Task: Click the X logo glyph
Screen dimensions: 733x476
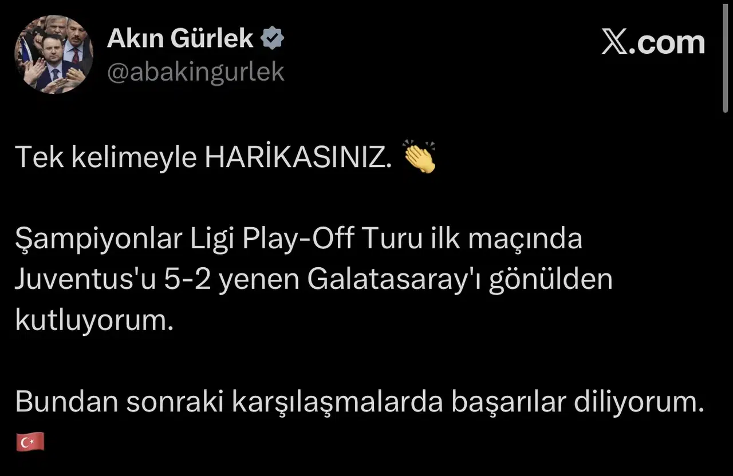Action: click(614, 43)
